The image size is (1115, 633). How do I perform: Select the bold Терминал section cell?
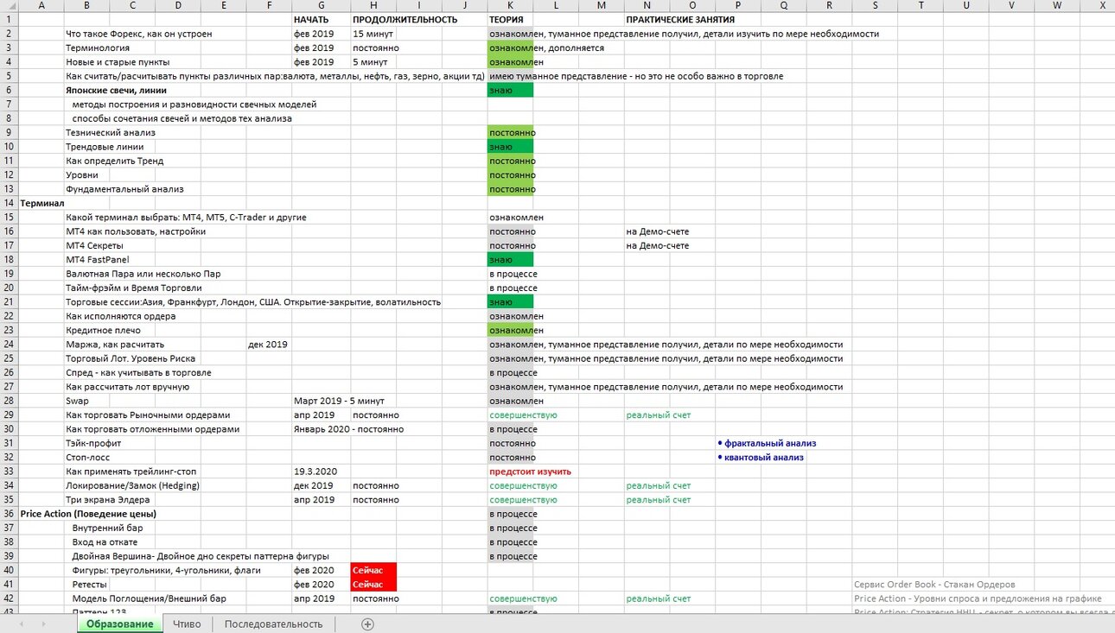[x=41, y=203]
